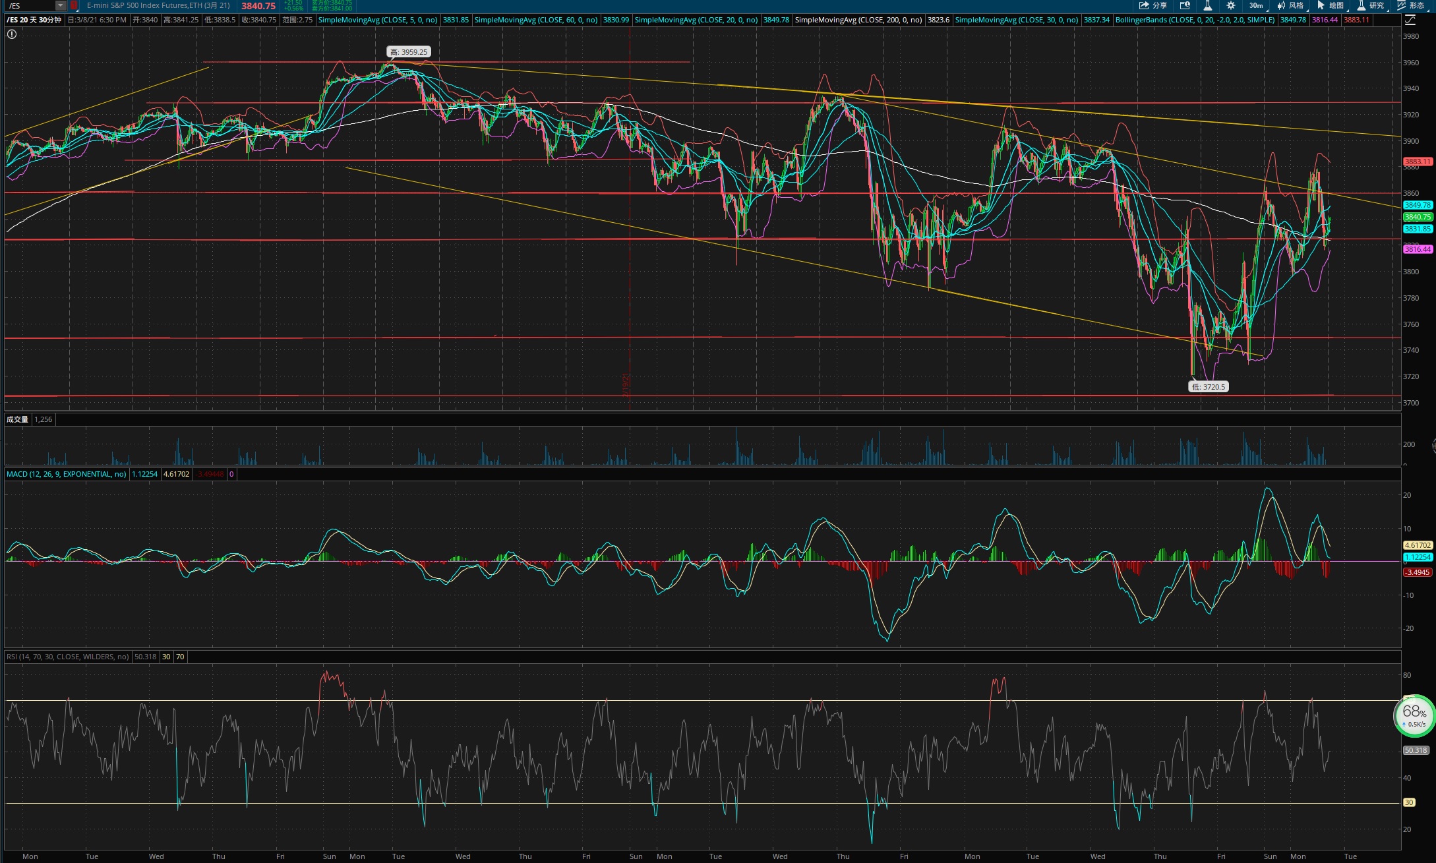Click the red clipboard link icon
Screen dimensions: 1436x863
(x=74, y=5)
